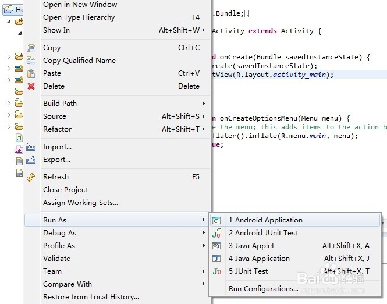Screen dimensions: 387x304
Task: Select Close Project from context menu
Action: click(65, 190)
